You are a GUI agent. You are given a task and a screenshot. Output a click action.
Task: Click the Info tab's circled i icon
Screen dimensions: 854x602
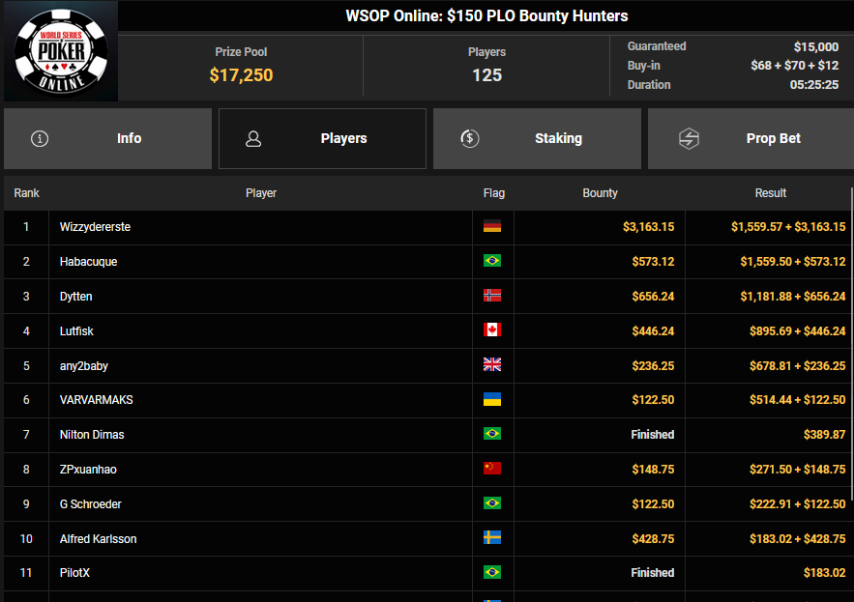point(40,138)
